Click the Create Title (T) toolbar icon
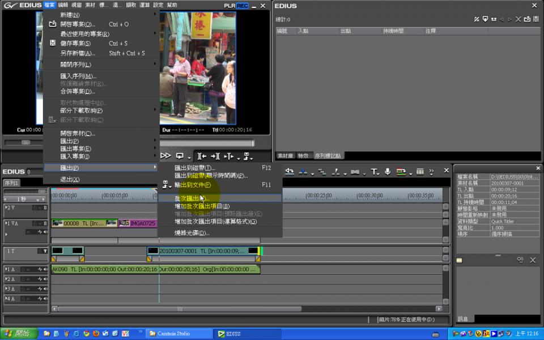This screenshot has width=544, height=340. (373, 171)
